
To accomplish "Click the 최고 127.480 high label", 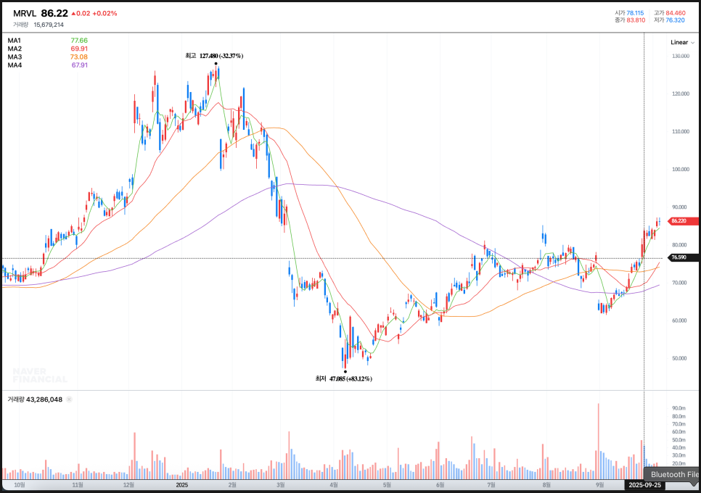I will 214,56.
